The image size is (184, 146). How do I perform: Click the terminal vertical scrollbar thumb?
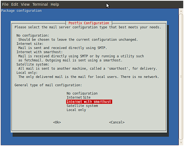tap(181, 77)
